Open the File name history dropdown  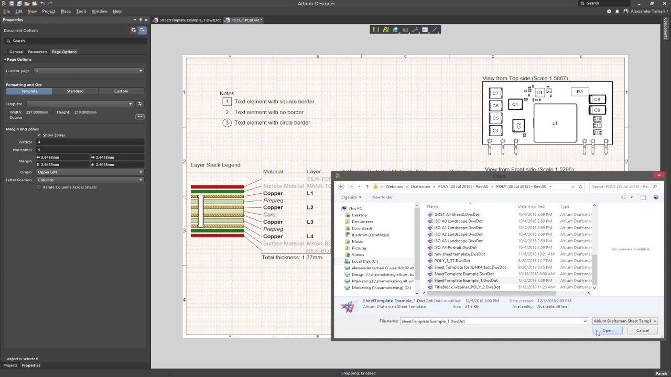point(585,321)
